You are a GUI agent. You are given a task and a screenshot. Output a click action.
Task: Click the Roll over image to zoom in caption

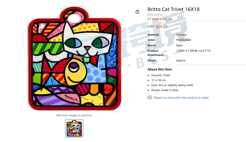tap(74, 115)
